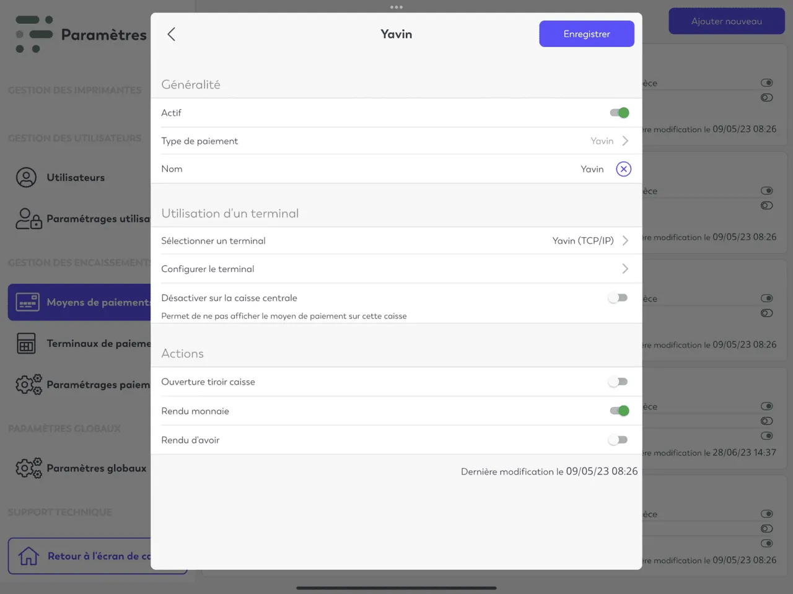Go back using the left arrow
The width and height of the screenshot is (793, 594).
pyautogui.click(x=172, y=34)
